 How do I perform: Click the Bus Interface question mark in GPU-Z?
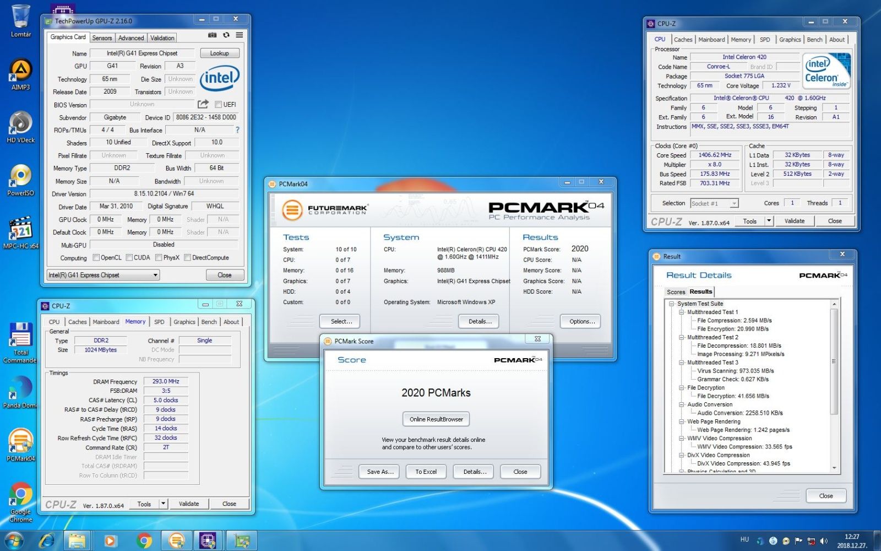(237, 130)
